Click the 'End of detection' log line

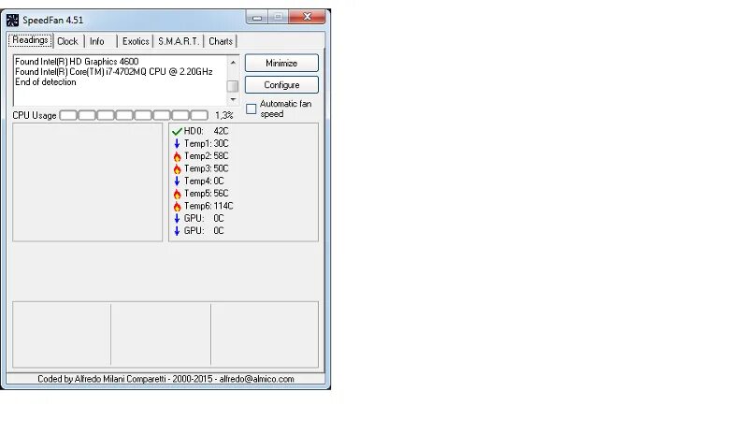(45, 82)
